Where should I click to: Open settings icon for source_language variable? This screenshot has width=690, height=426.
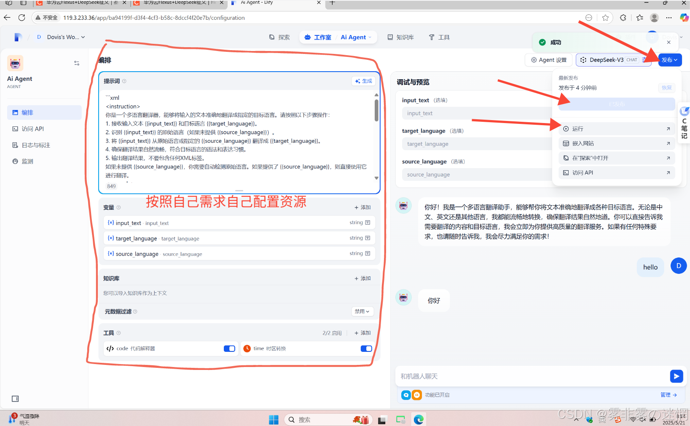click(368, 253)
